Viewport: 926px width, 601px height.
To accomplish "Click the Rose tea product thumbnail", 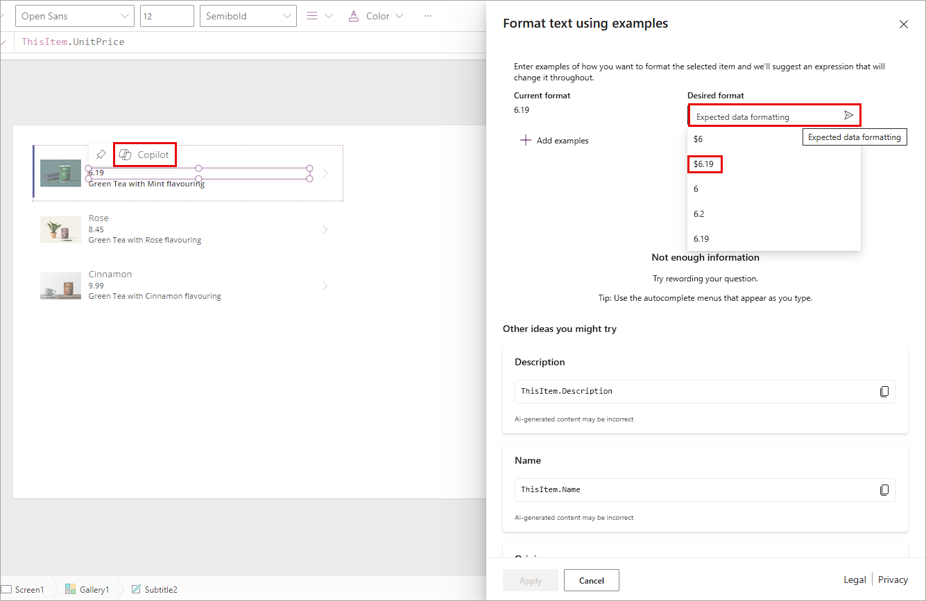I will (x=60, y=229).
